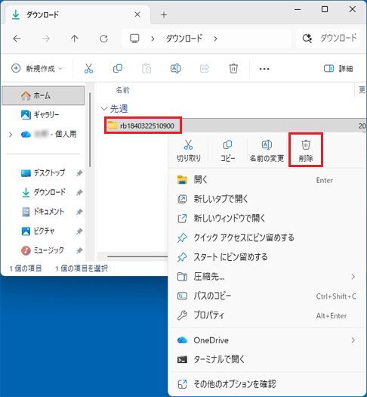The height and width of the screenshot is (397, 367).
Task: Toggle the 詳細 details pane
Action: click(338, 68)
